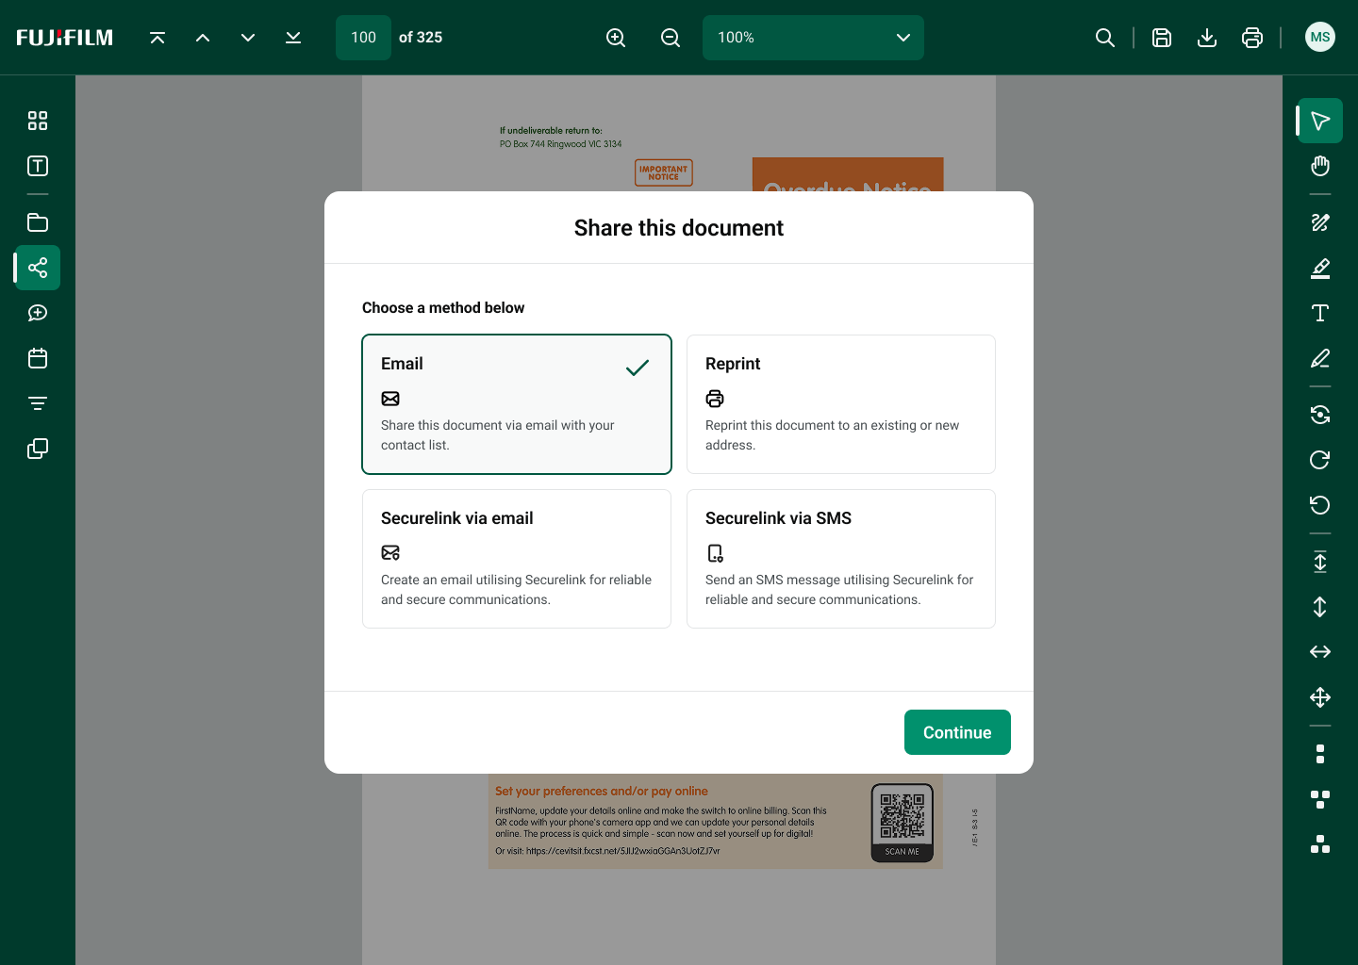Open the calendar panel in left sidebar
The width and height of the screenshot is (1358, 965).
(x=38, y=358)
